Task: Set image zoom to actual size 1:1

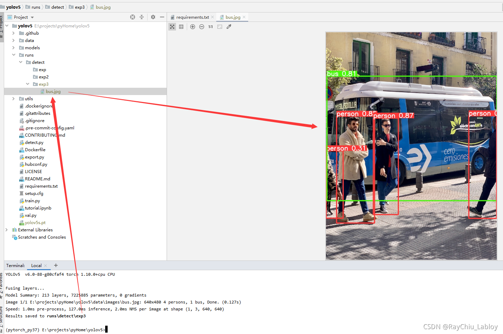Action: click(x=210, y=26)
